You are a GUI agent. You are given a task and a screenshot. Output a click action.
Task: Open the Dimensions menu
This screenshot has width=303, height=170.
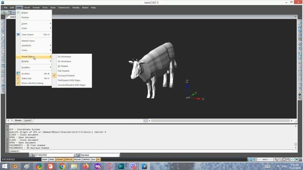pyautogui.click(x=64, y=8)
